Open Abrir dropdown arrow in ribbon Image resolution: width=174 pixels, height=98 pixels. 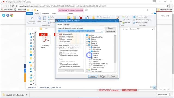(x=129, y=17)
